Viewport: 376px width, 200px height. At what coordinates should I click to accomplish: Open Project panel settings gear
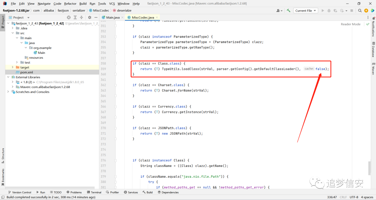tap(90, 17)
